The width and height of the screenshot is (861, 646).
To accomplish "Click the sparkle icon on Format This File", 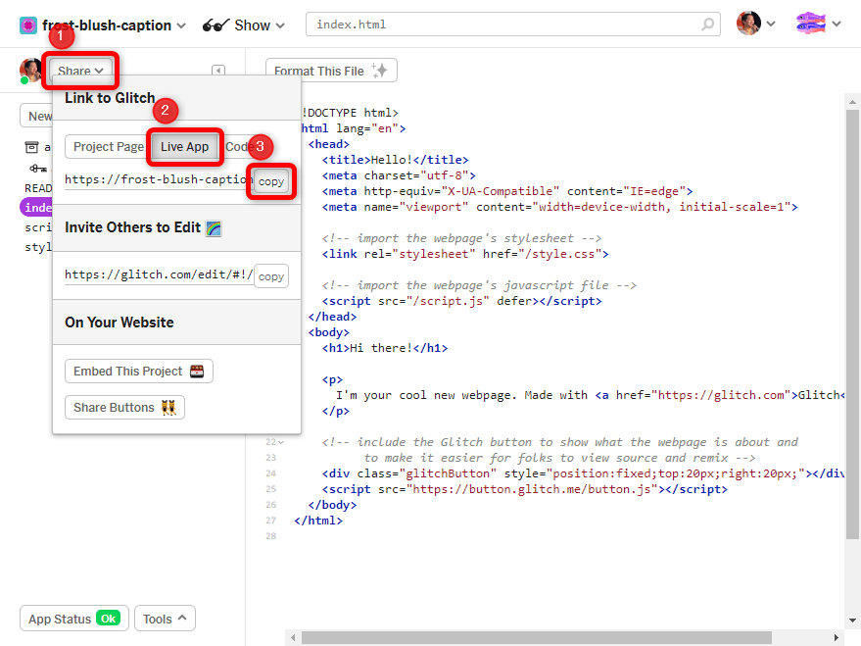I will click(x=379, y=71).
